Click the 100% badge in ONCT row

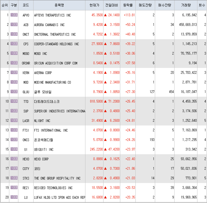coord(14,34)
